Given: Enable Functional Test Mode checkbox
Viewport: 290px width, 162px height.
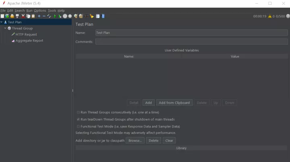Looking at the screenshot, I should pos(78,126).
